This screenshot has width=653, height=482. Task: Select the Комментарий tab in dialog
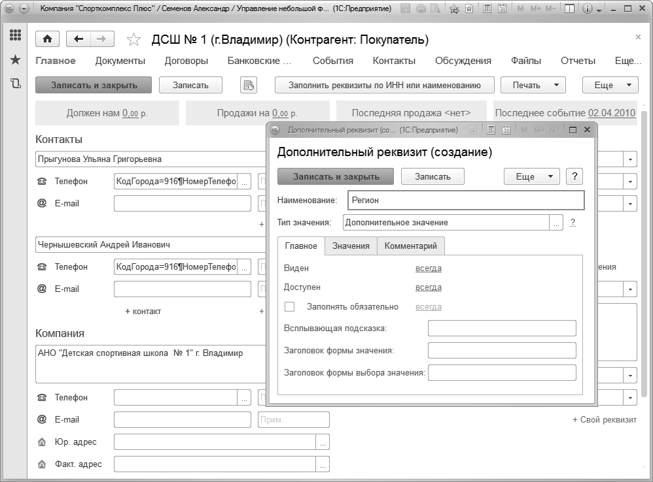[x=411, y=246]
